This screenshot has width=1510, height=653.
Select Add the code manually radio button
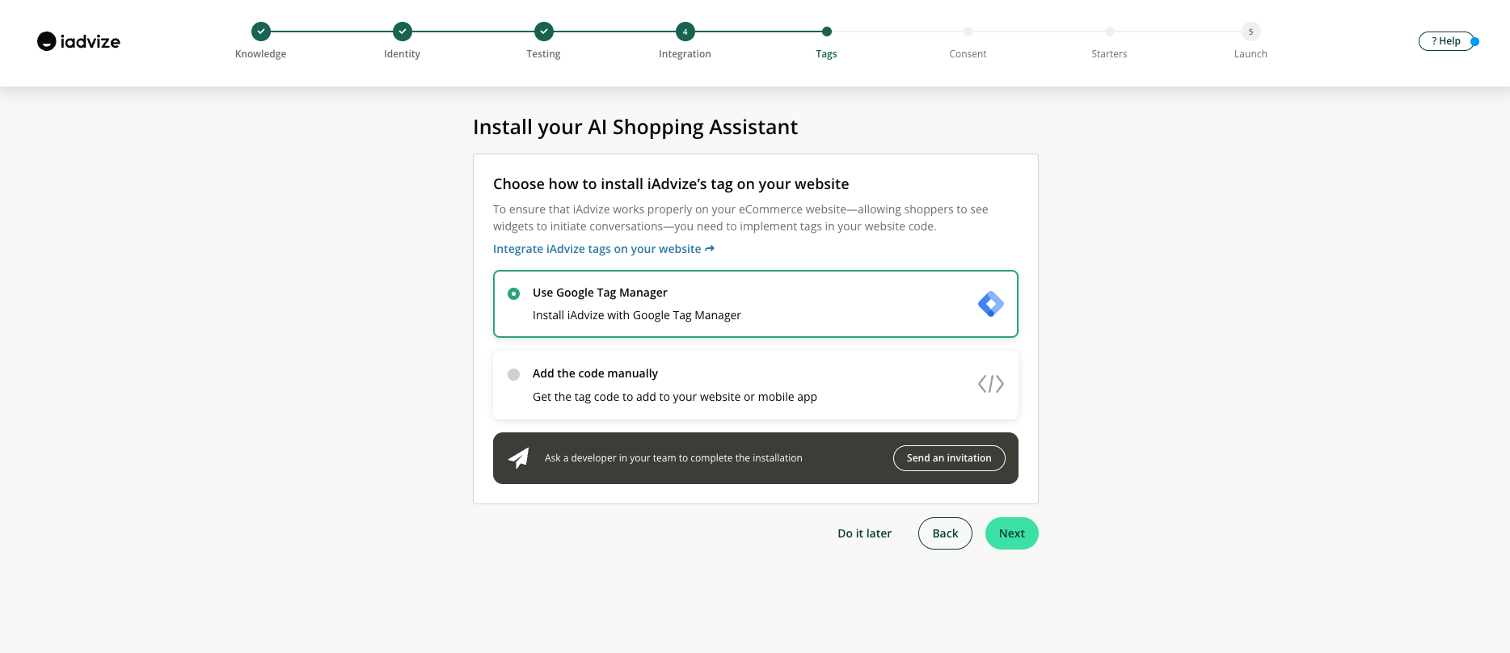point(513,374)
